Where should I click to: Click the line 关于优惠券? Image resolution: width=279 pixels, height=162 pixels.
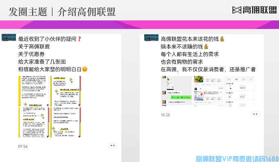(x=31, y=54)
